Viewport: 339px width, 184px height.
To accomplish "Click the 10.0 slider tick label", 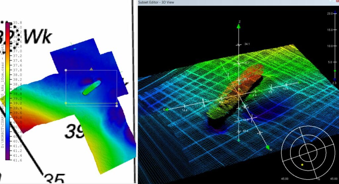I will [330, 46].
